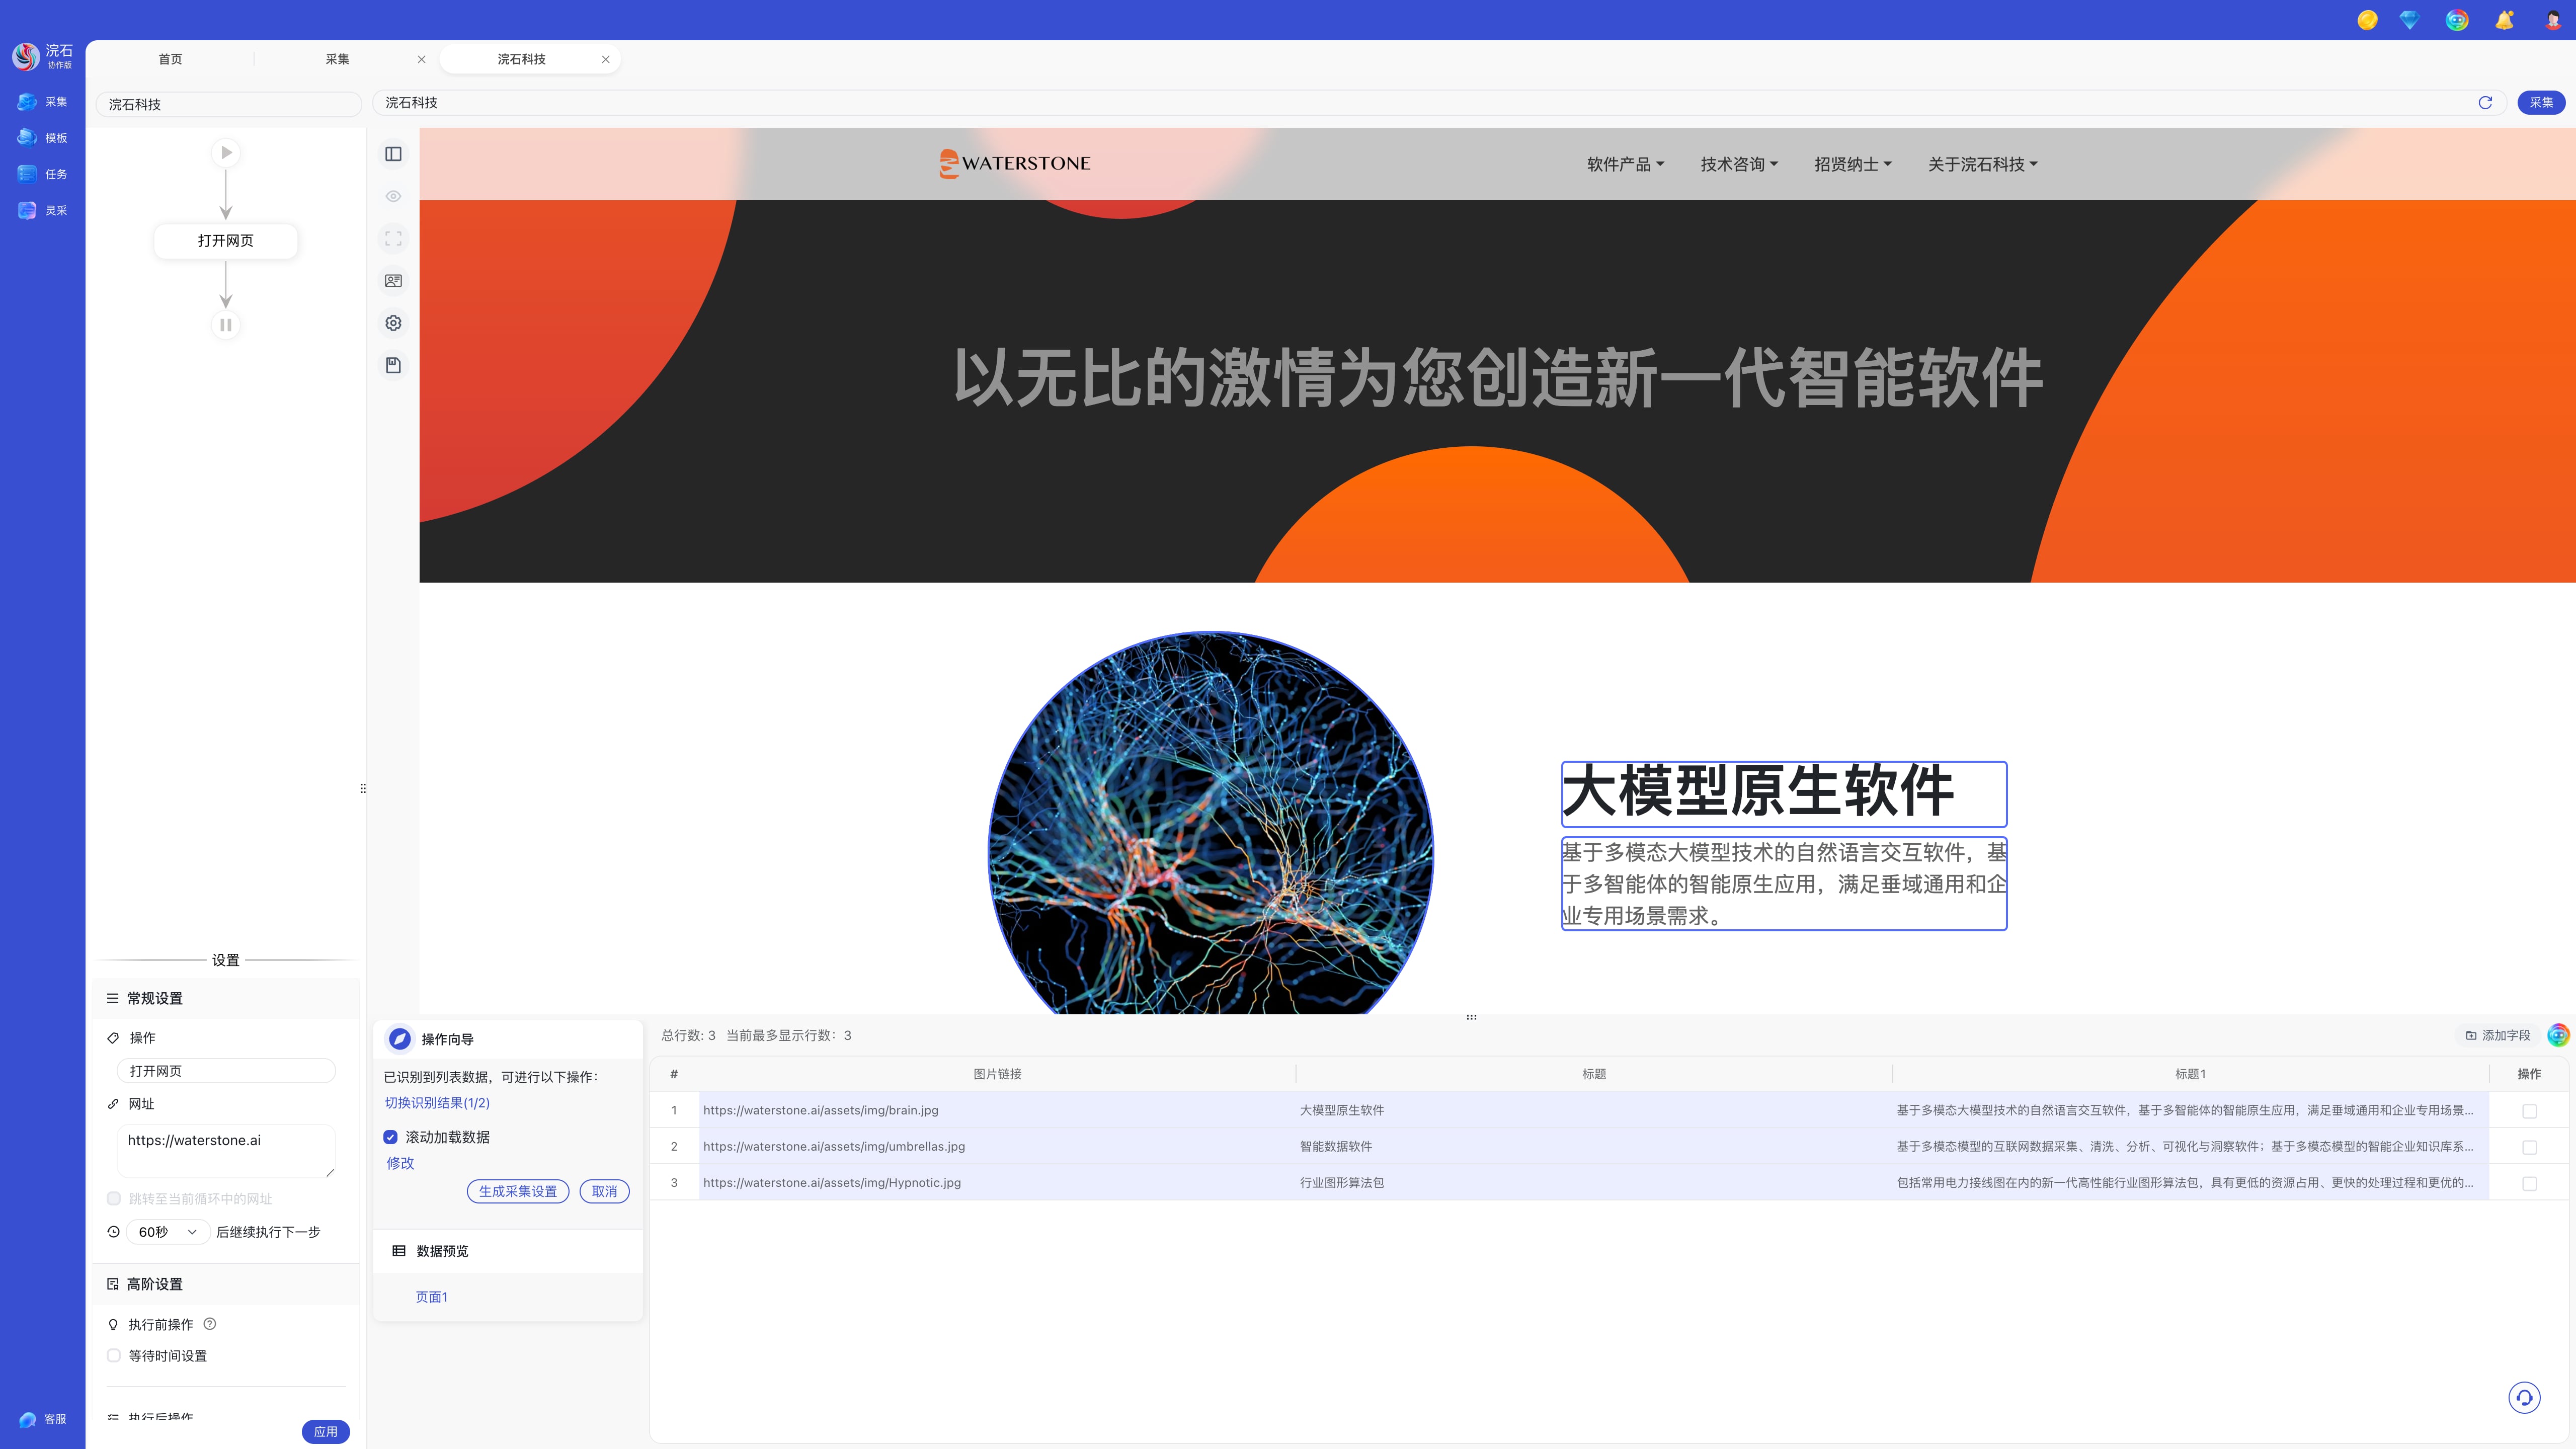Open workflow settings via the gear icon

[x=393, y=323]
